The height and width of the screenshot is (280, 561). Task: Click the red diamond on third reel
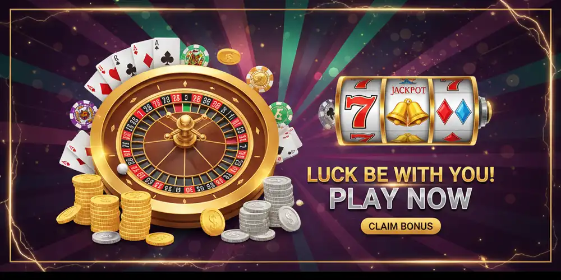445,111
